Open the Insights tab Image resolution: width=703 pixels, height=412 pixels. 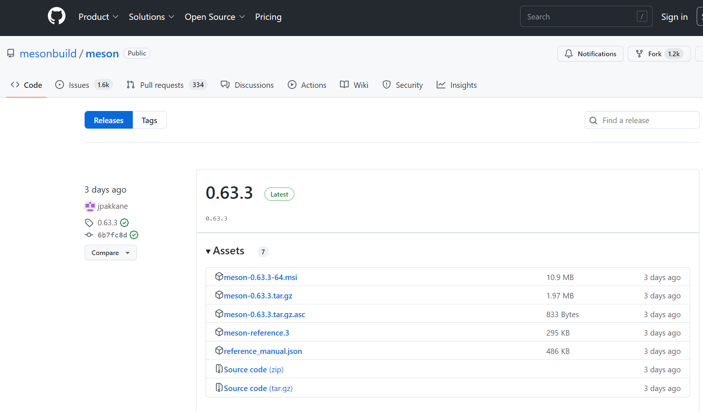pos(457,85)
